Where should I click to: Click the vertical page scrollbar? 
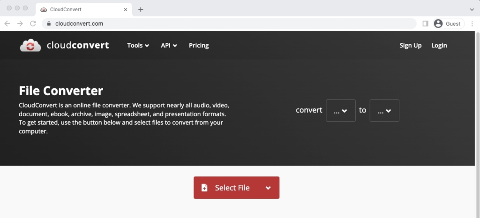(477, 124)
